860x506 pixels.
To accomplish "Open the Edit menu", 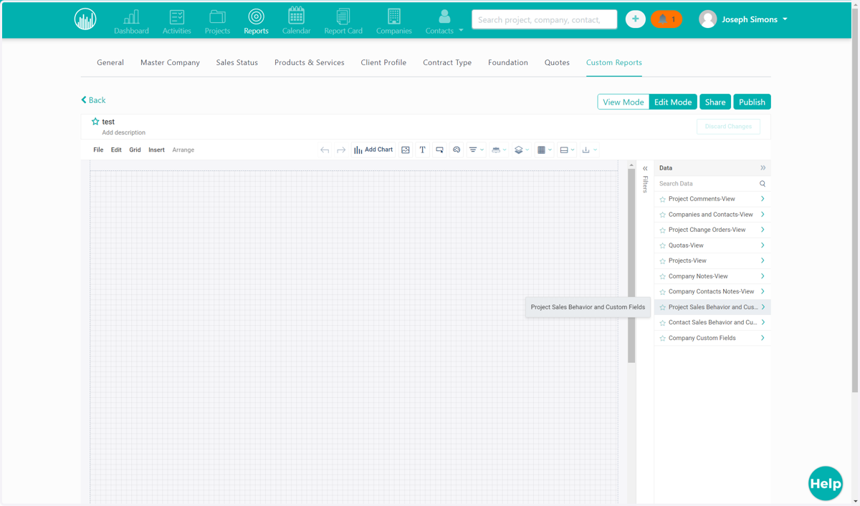I will (x=116, y=150).
